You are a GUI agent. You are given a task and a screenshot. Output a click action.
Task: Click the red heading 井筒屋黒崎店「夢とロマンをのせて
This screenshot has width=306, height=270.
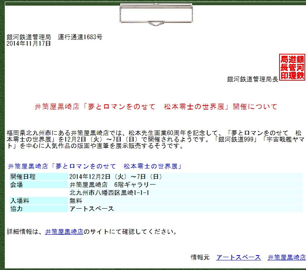(x=156, y=107)
